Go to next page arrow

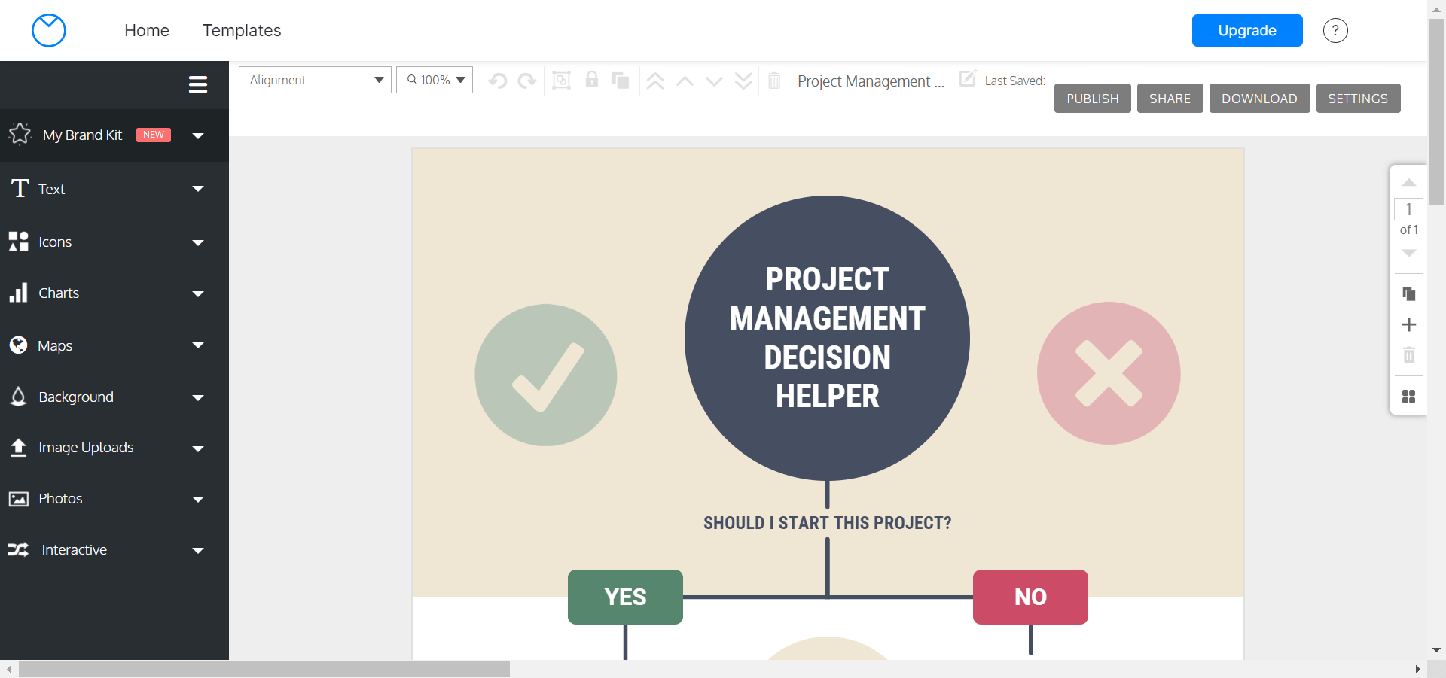(x=1409, y=253)
